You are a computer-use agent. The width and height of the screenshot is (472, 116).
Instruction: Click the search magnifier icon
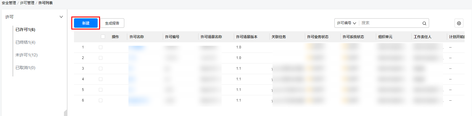tap(424, 23)
